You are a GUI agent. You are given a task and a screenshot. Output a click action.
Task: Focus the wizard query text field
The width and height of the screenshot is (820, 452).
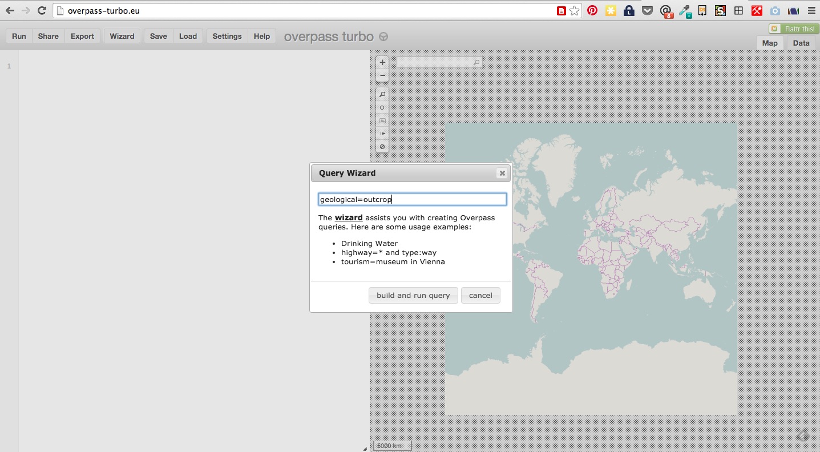tap(412, 199)
